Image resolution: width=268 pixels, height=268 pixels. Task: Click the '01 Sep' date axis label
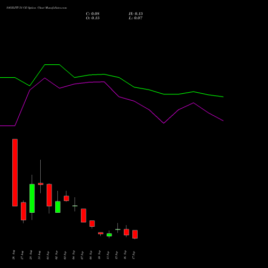(x=48, y=255)
